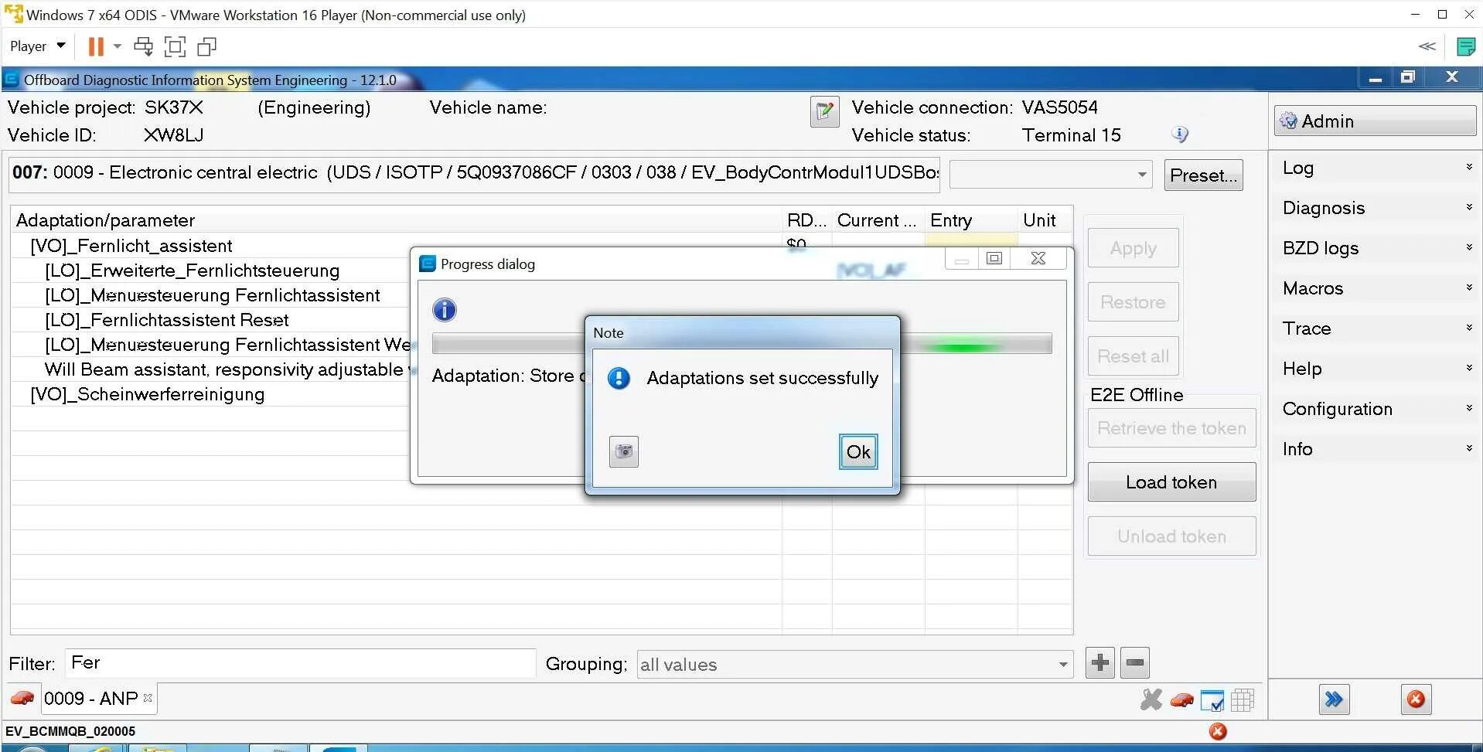Click the progress bar in Progress dialog

click(742, 344)
